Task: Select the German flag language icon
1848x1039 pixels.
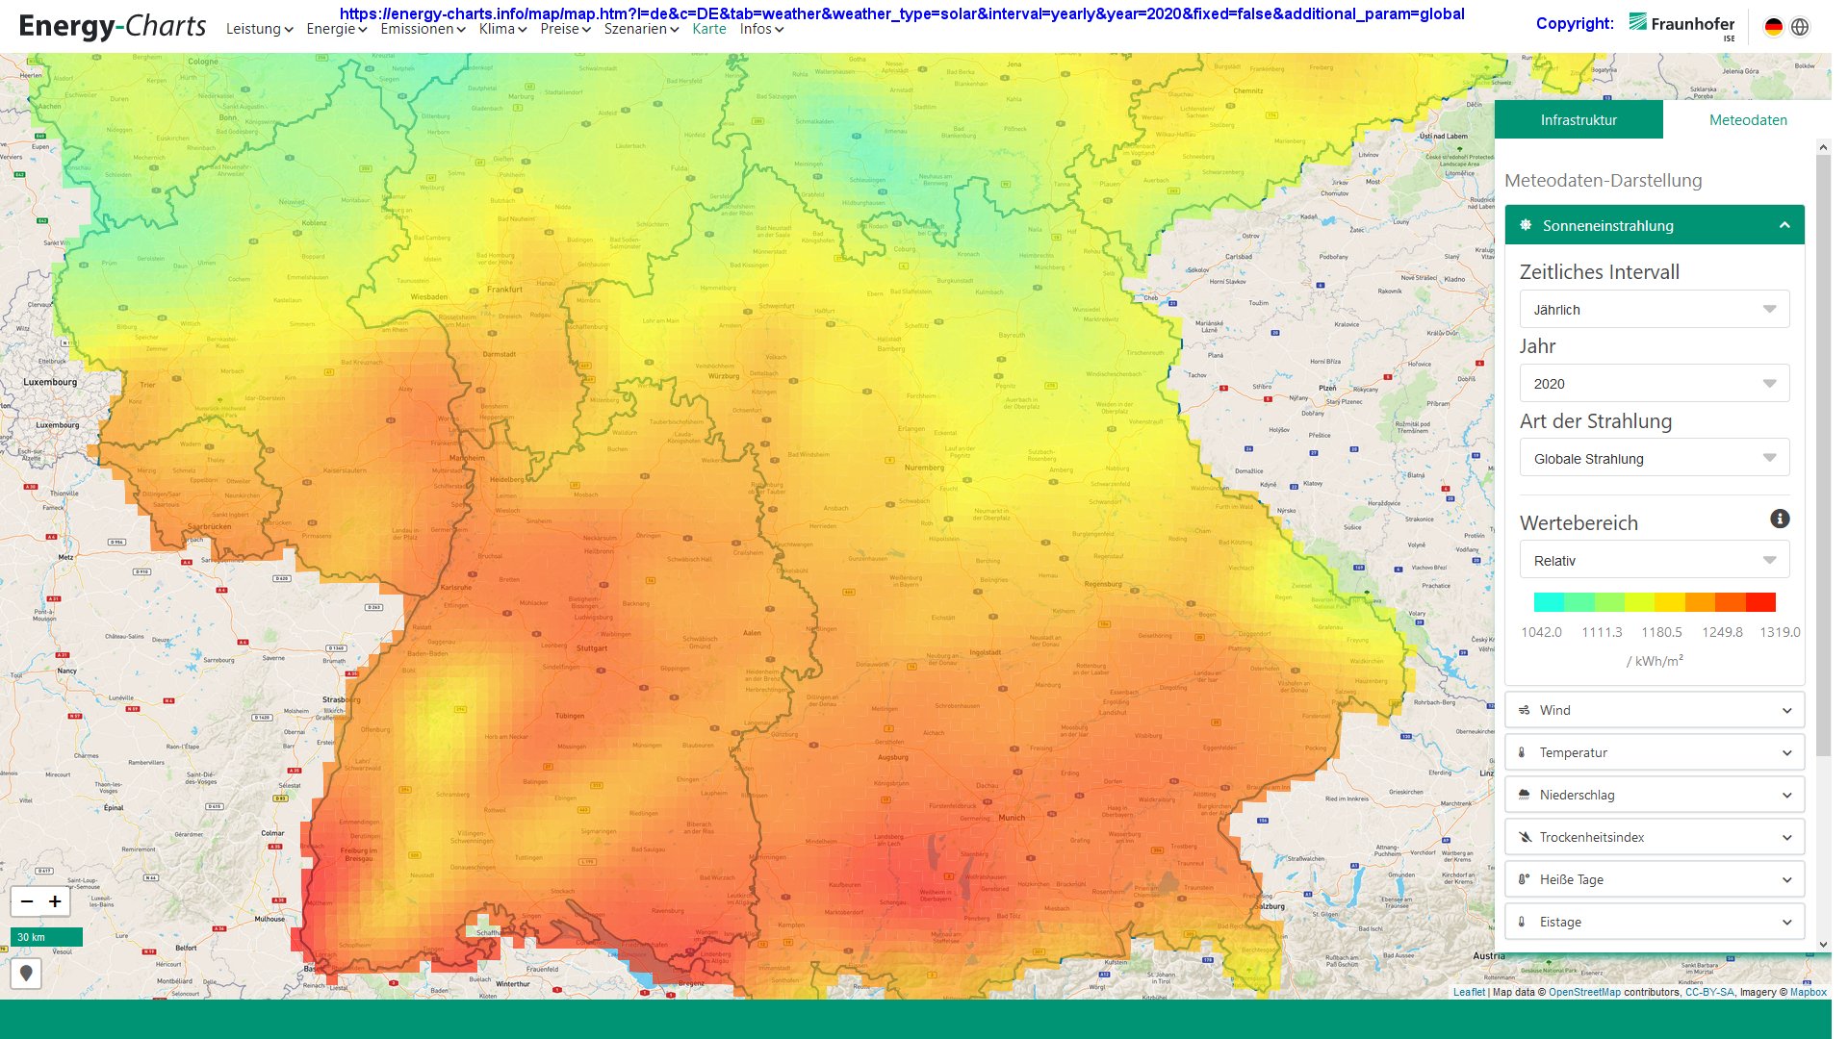Action: [1773, 27]
